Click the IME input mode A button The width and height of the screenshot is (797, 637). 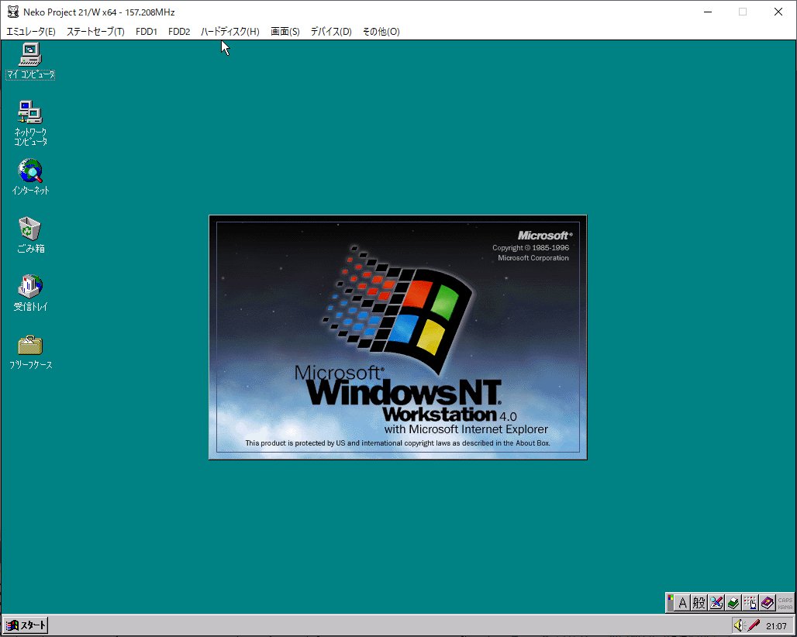pos(682,603)
